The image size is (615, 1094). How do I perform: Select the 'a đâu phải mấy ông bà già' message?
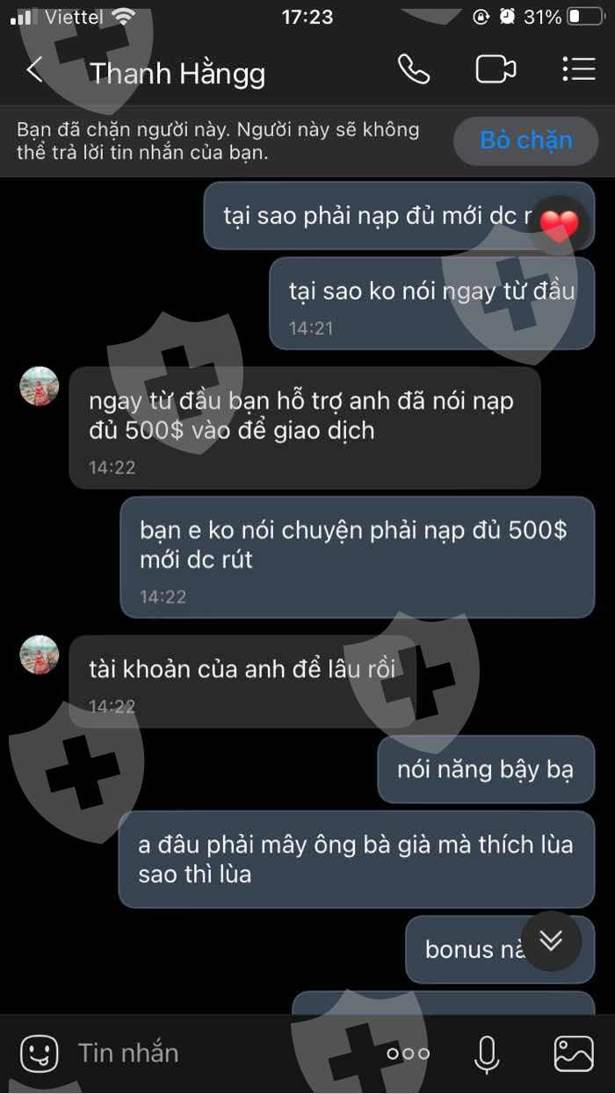[357, 860]
